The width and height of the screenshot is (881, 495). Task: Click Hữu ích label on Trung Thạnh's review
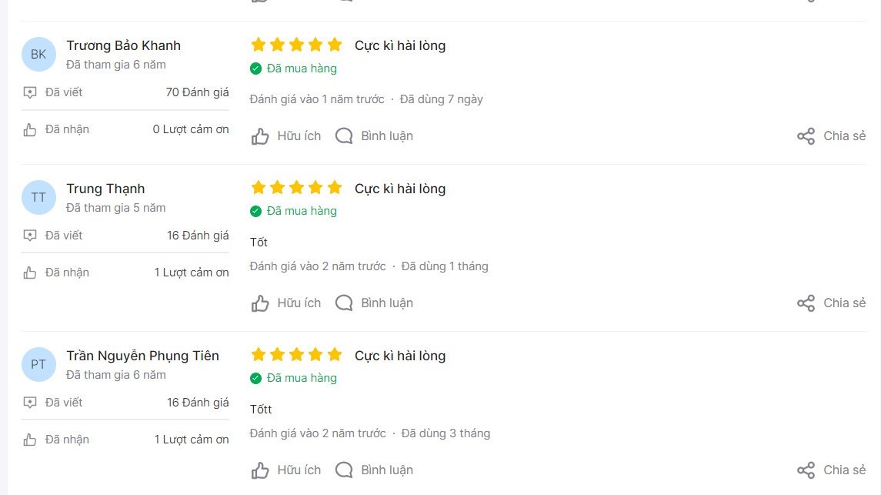pyautogui.click(x=299, y=303)
